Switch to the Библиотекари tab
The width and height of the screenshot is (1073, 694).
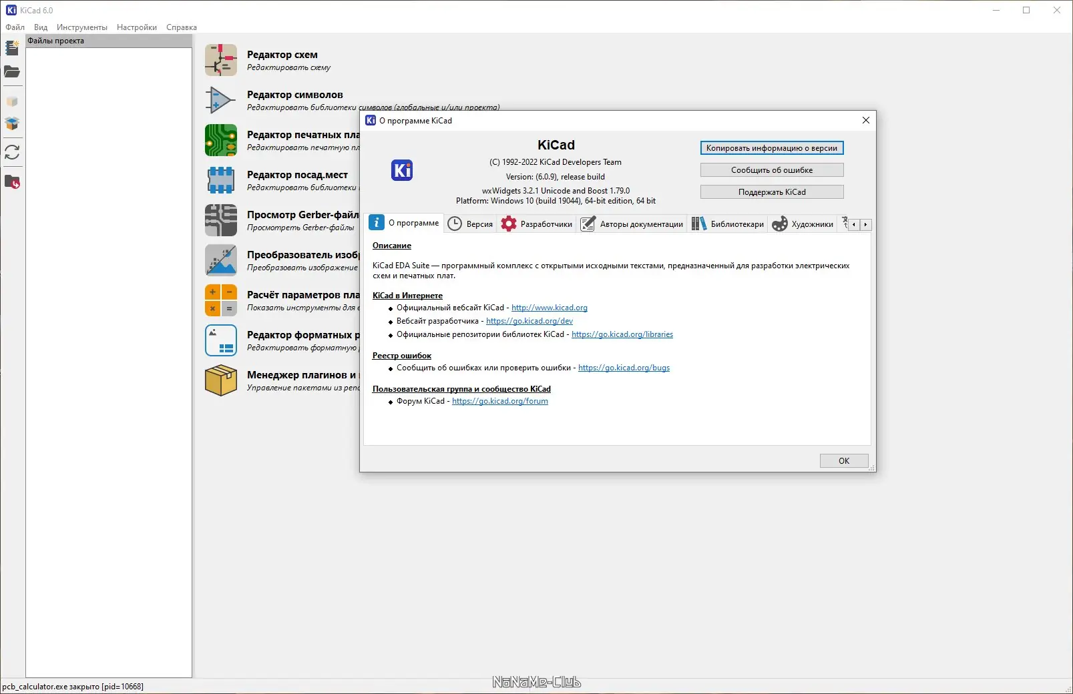click(728, 224)
